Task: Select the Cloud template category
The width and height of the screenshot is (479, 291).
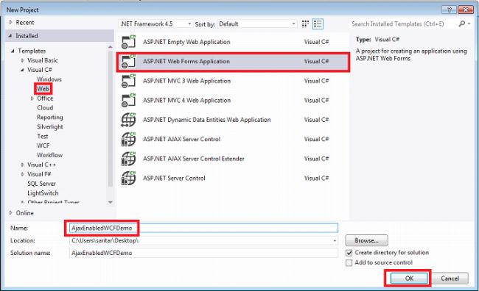Action: [45, 107]
